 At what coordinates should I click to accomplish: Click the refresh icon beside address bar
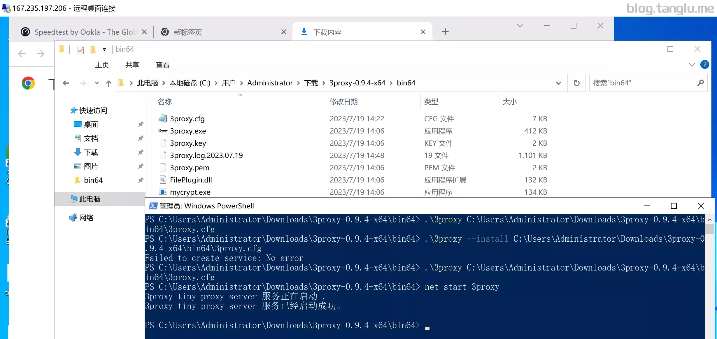[x=576, y=83]
